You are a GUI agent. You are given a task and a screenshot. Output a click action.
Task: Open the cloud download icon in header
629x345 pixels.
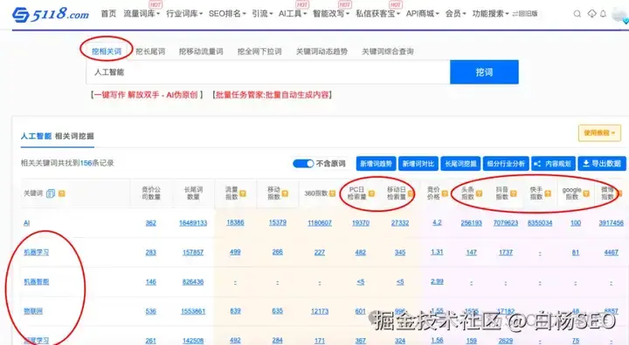[x=592, y=14]
